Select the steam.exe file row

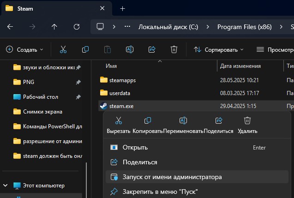tap(196, 106)
